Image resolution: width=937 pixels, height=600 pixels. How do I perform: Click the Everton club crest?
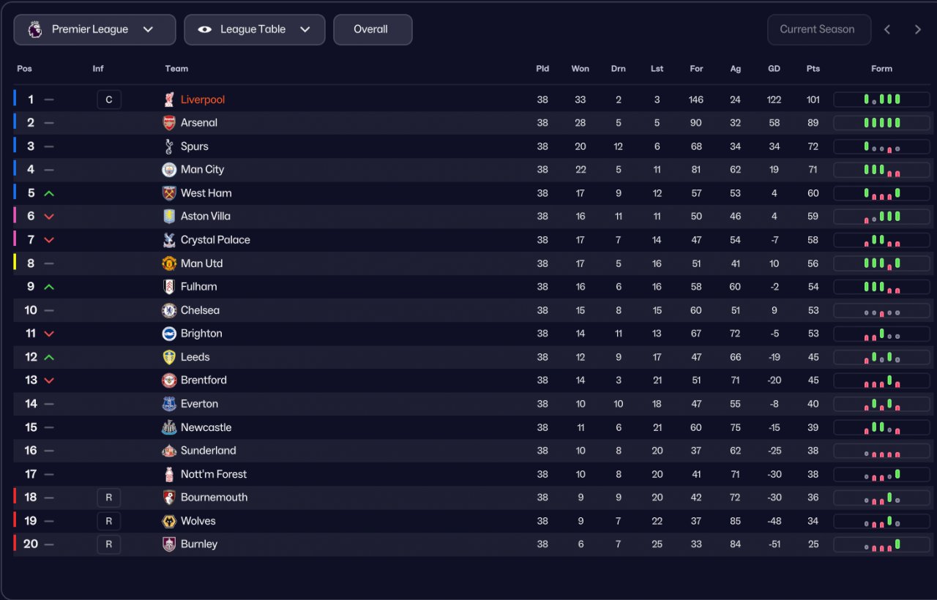click(169, 404)
